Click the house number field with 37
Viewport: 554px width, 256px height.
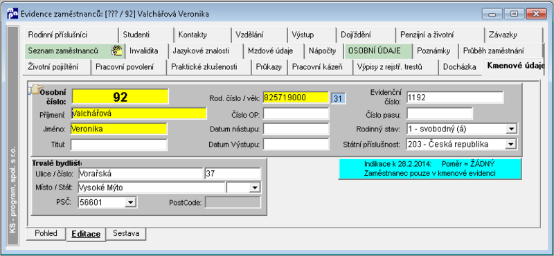coord(233,174)
